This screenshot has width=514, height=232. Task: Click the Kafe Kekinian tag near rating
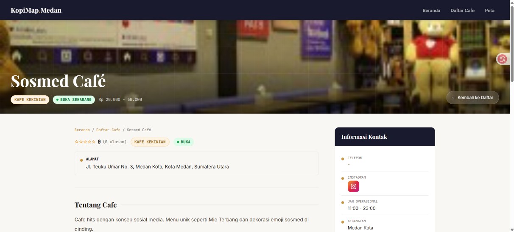150,142
